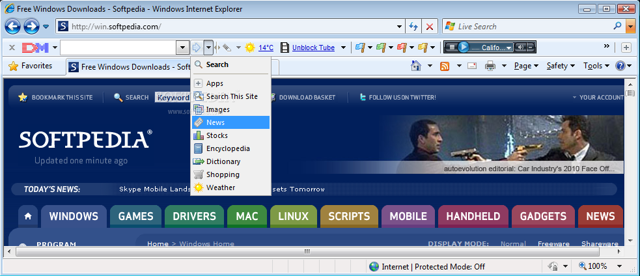The width and height of the screenshot is (640, 276).
Task: Click the green flag toolbar icon
Action: pos(380,48)
